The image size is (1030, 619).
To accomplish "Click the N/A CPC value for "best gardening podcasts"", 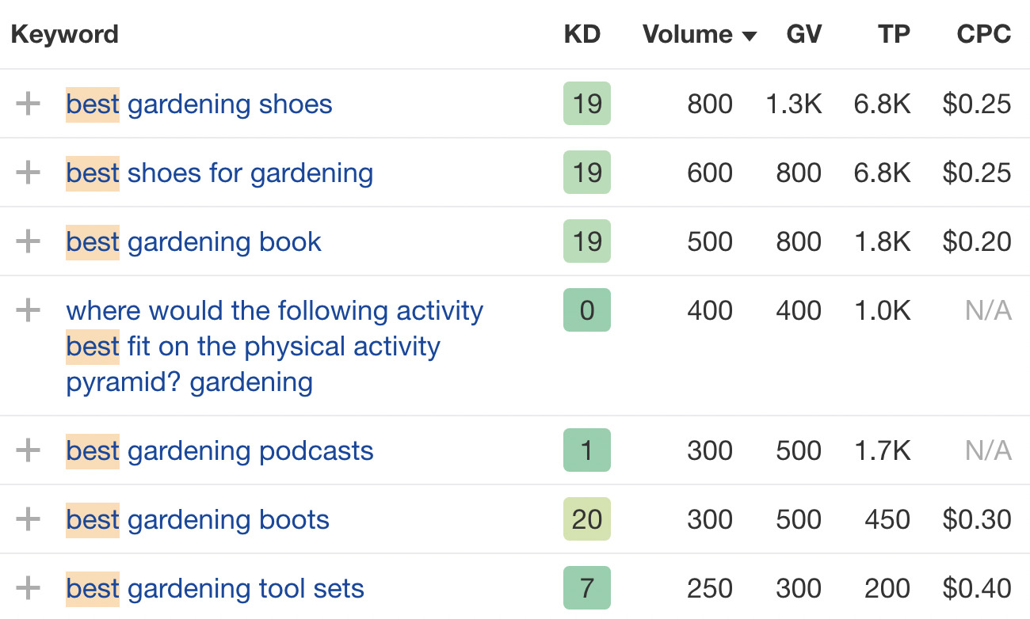I will [x=987, y=450].
